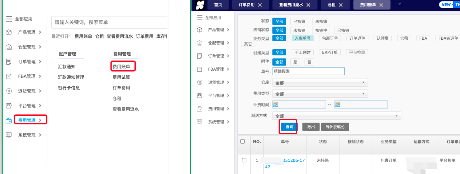The height and width of the screenshot is (174, 460).
Task: Switch to the 查看费用流水 tab
Action: [291, 5]
